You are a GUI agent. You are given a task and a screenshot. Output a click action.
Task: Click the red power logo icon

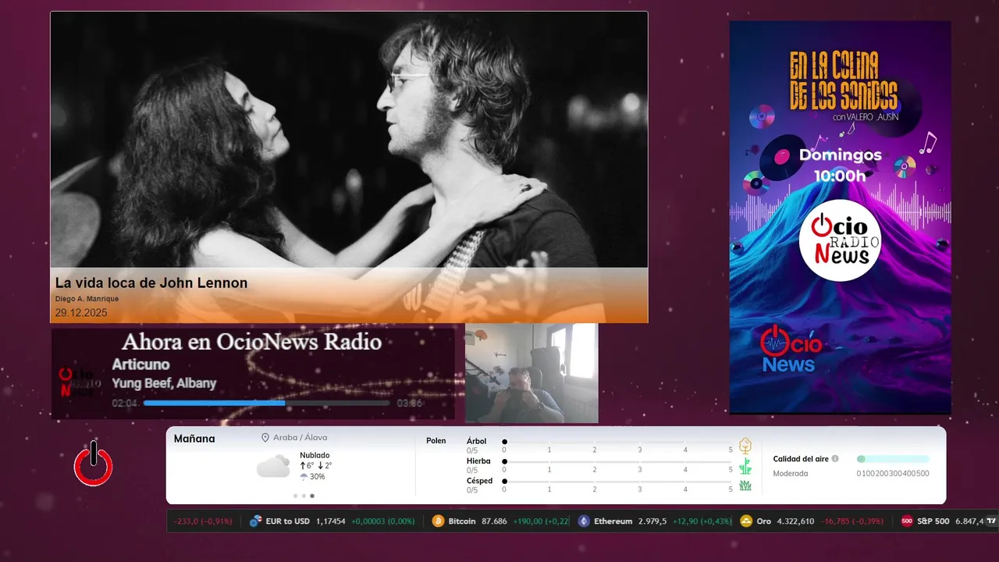point(94,464)
